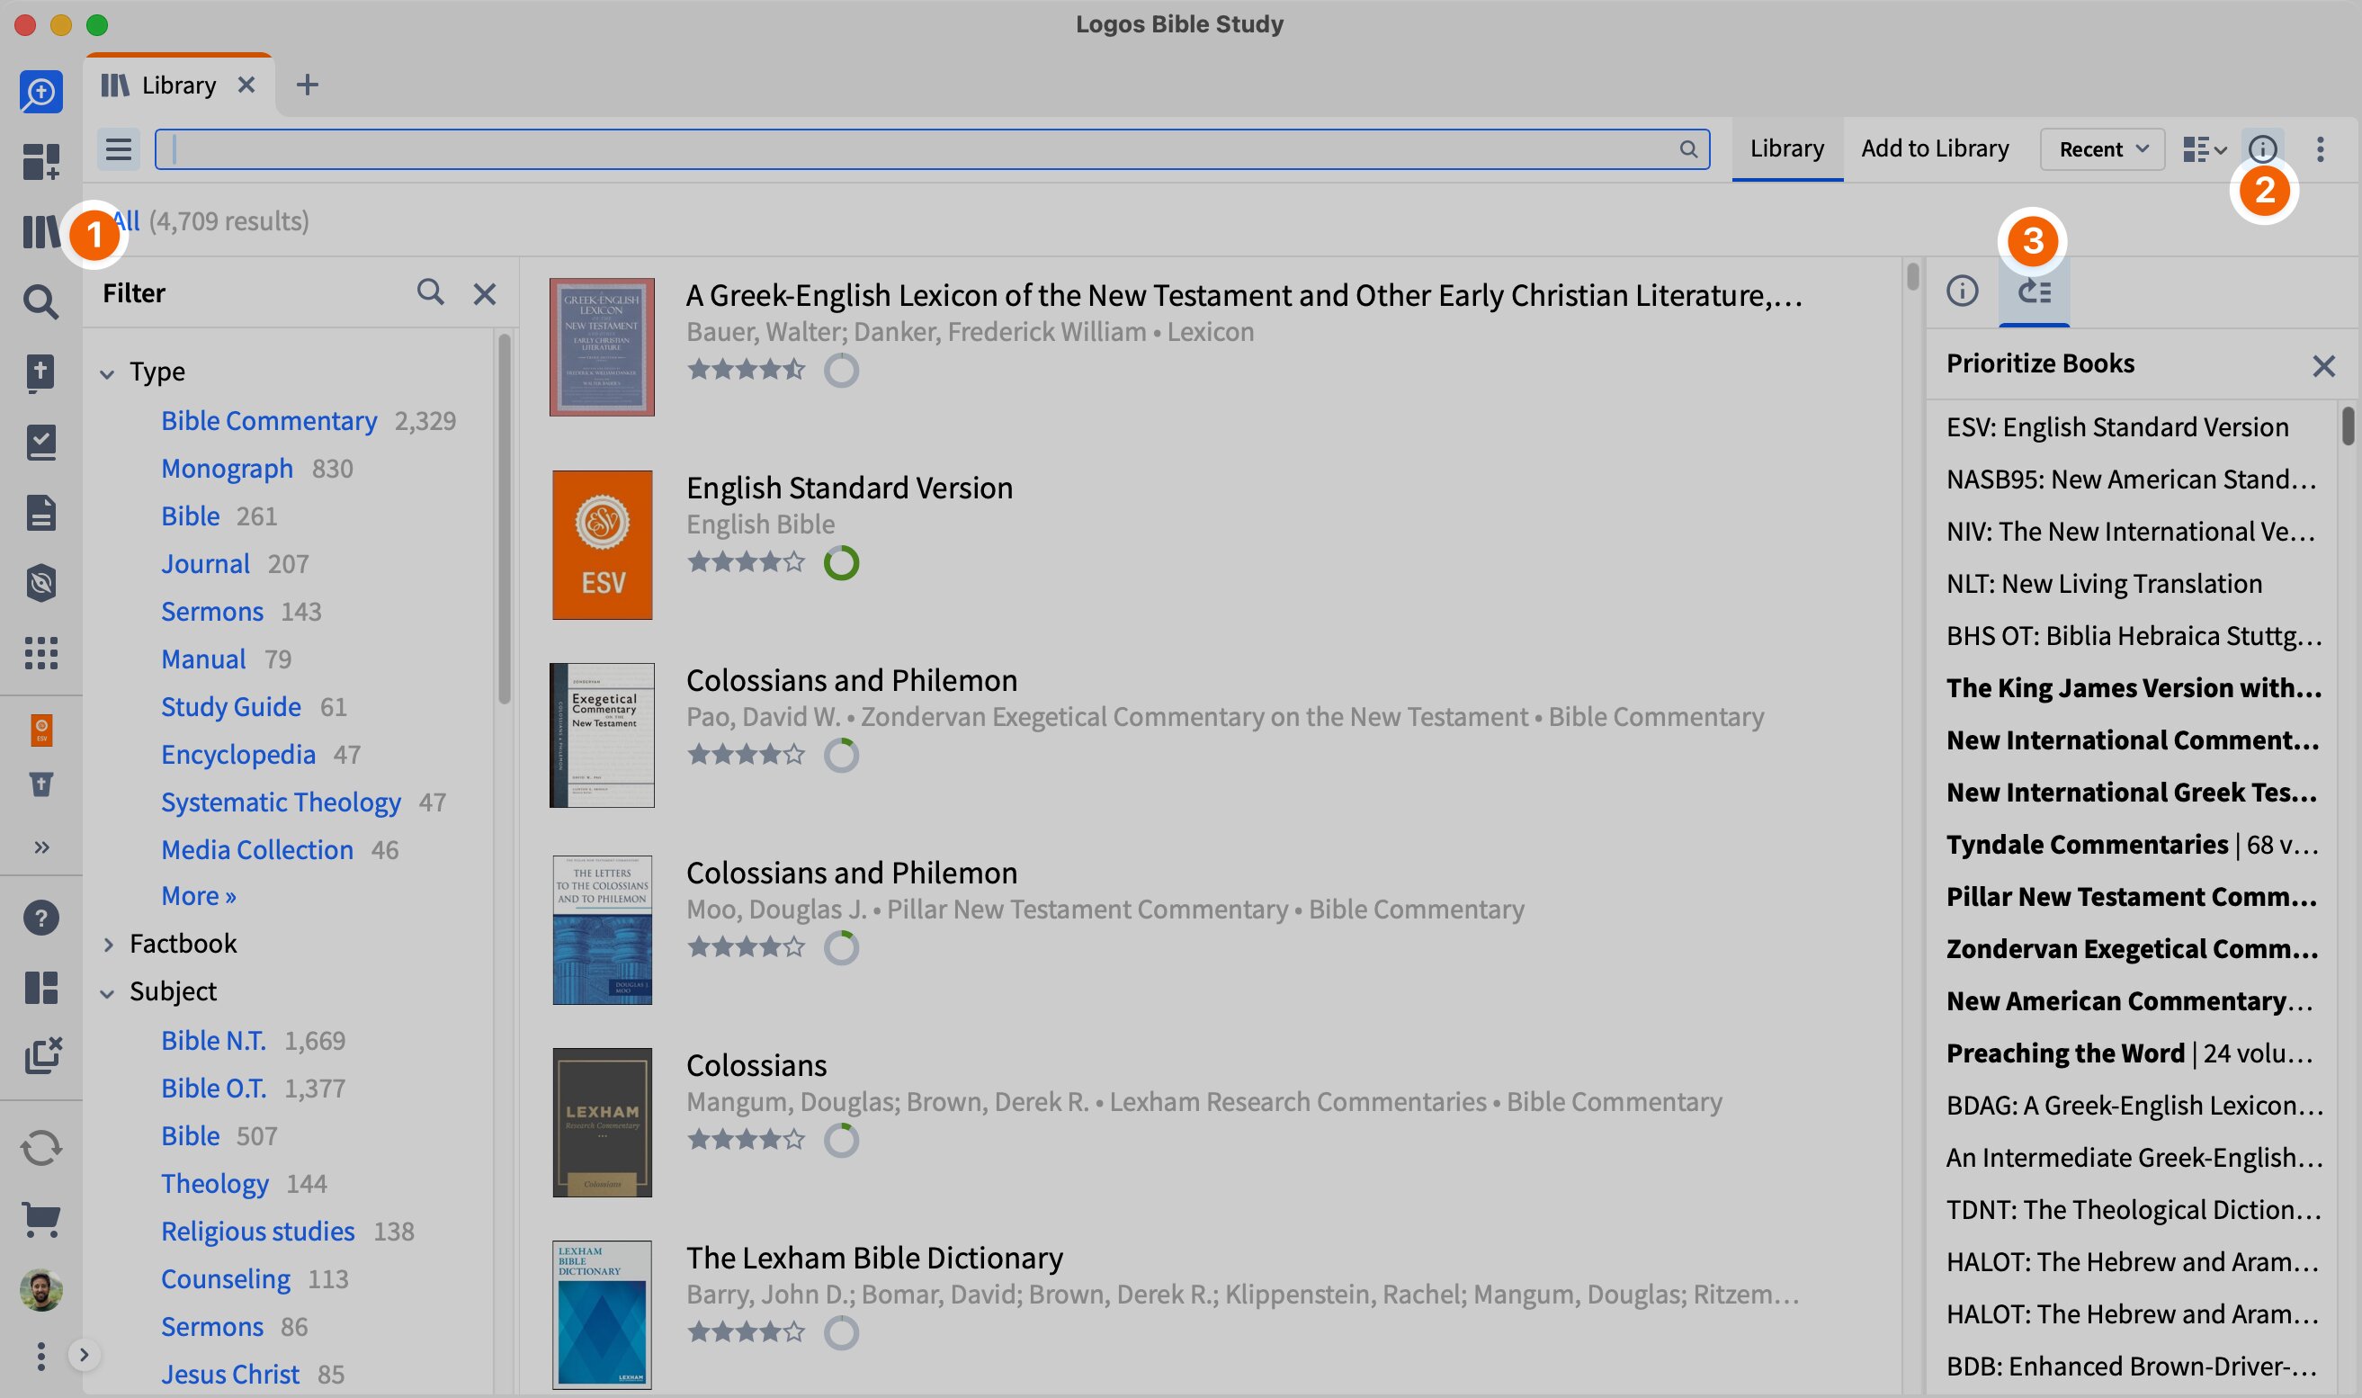The width and height of the screenshot is (2362, 1398).
Task: Open the view layout dropdown icon
Action: pyautogui.click(x=2204, y=148)
